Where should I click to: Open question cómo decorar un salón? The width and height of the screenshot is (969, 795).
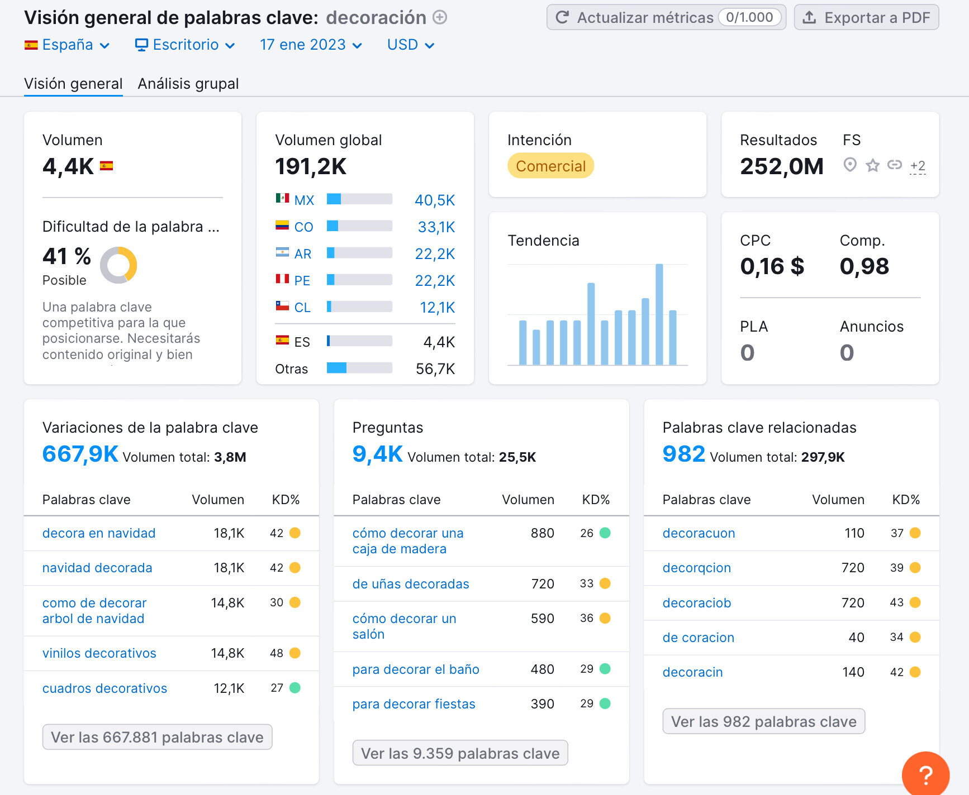coord(405,626)
